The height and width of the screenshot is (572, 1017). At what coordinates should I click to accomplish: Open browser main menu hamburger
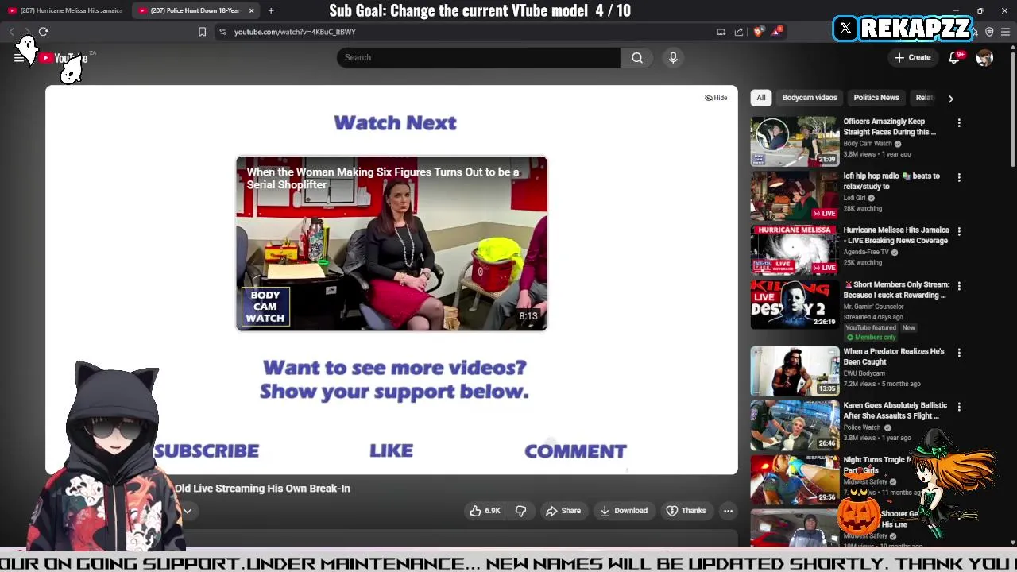[x=1005, y=32]
